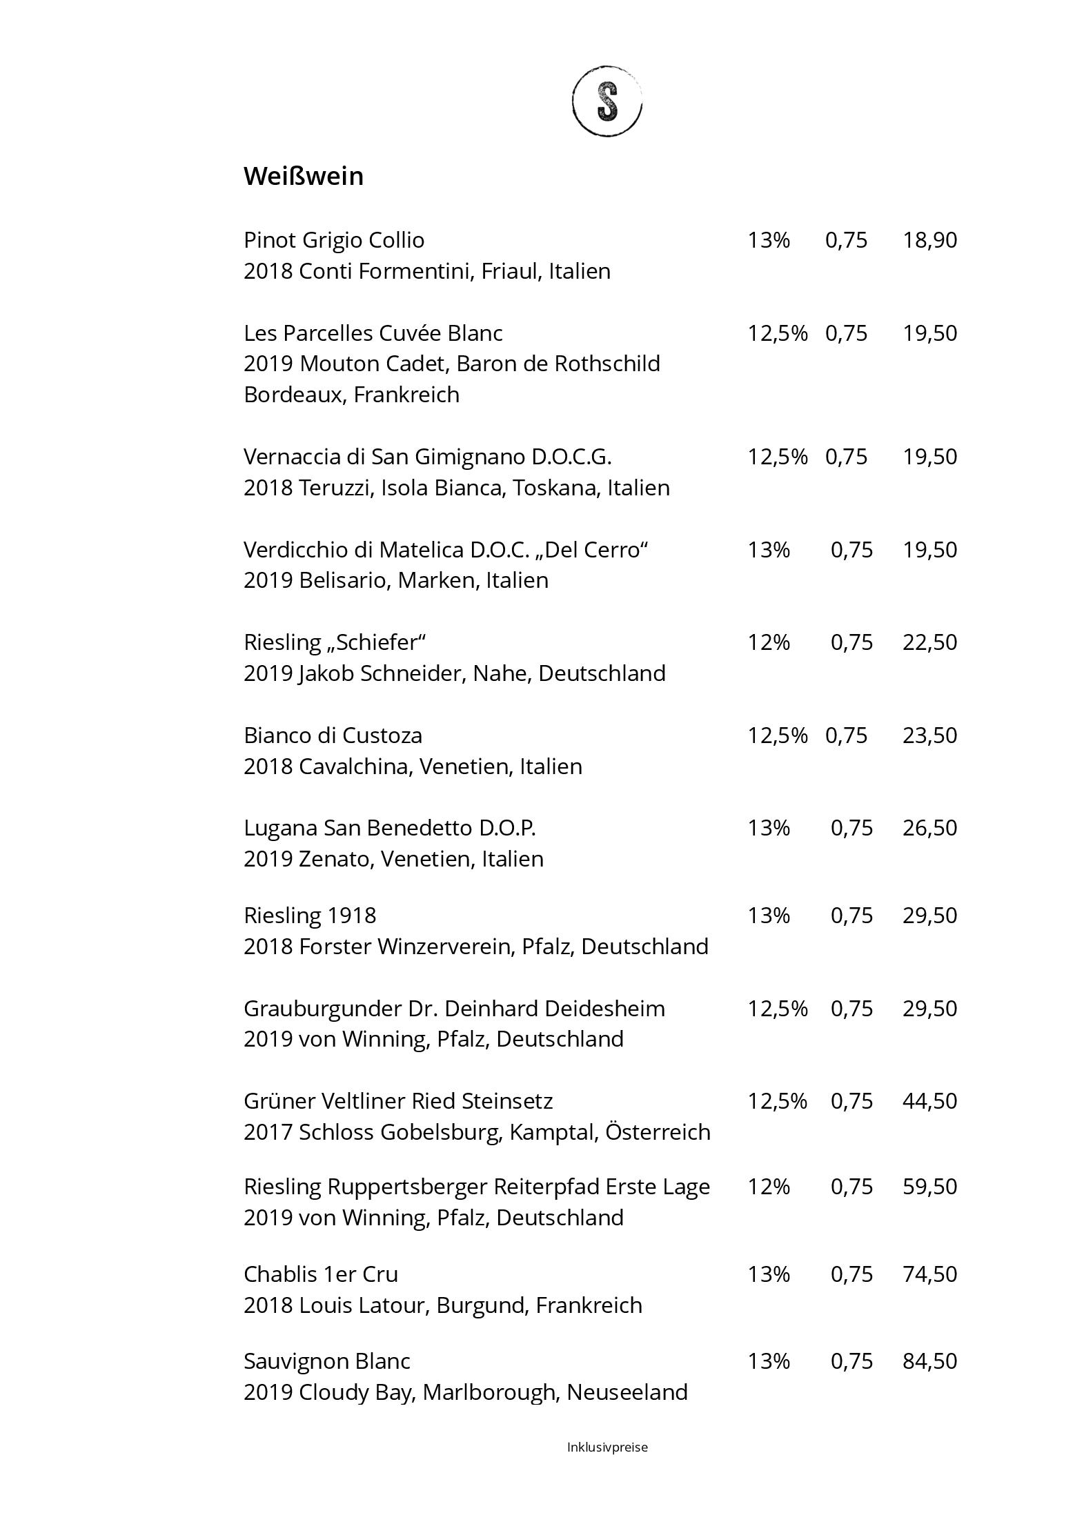This screenshot has width=1084, height=1533.
Task: Select Les Parcelles Cuvée Blanc entry
Action: click(373, 333)
